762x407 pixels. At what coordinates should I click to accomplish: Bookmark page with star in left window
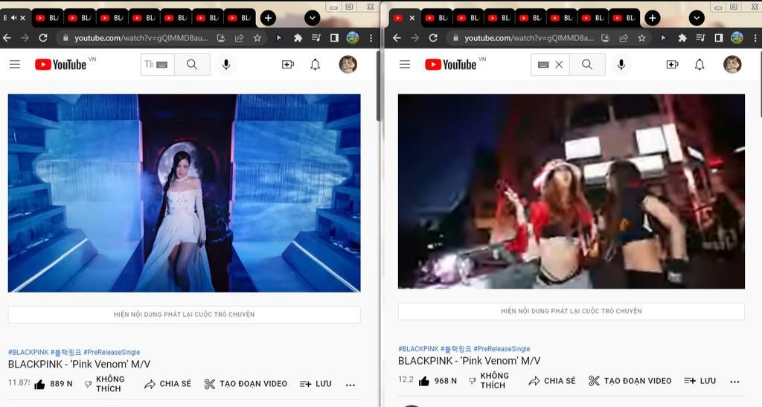[x=257, y=37]
